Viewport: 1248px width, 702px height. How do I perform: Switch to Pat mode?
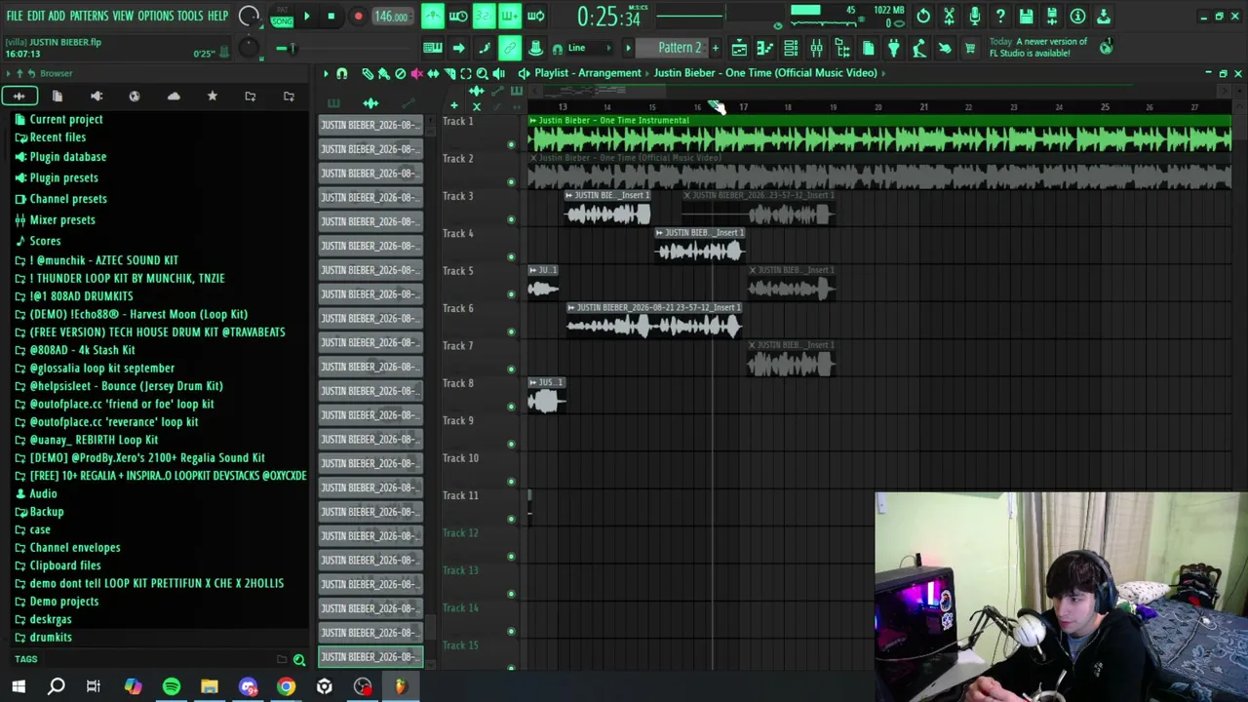click(282, 10)
